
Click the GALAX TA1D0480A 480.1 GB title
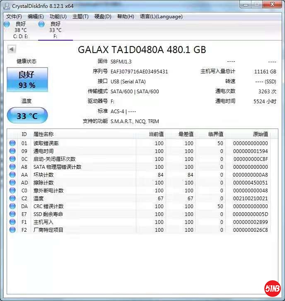coord(142,50)
